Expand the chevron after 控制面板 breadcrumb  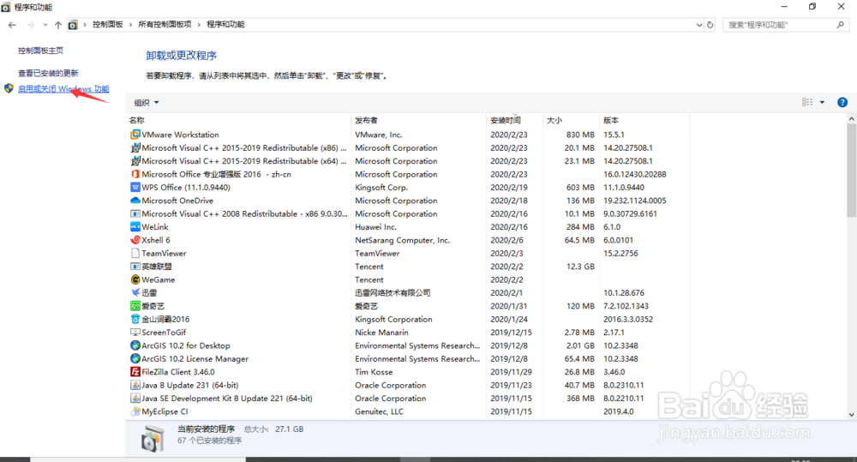click(x=131, y=25)
